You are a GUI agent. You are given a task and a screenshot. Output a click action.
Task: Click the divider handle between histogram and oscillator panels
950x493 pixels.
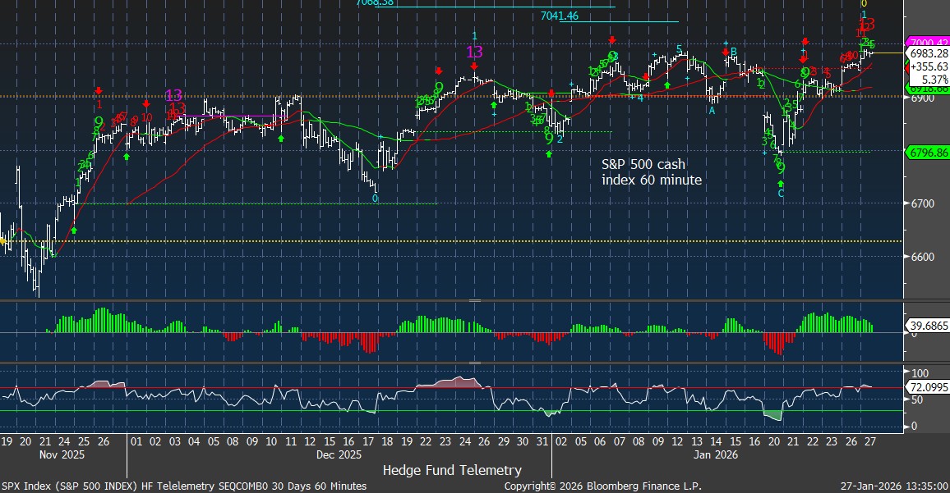pyautogui.click(x=474, y=362)
